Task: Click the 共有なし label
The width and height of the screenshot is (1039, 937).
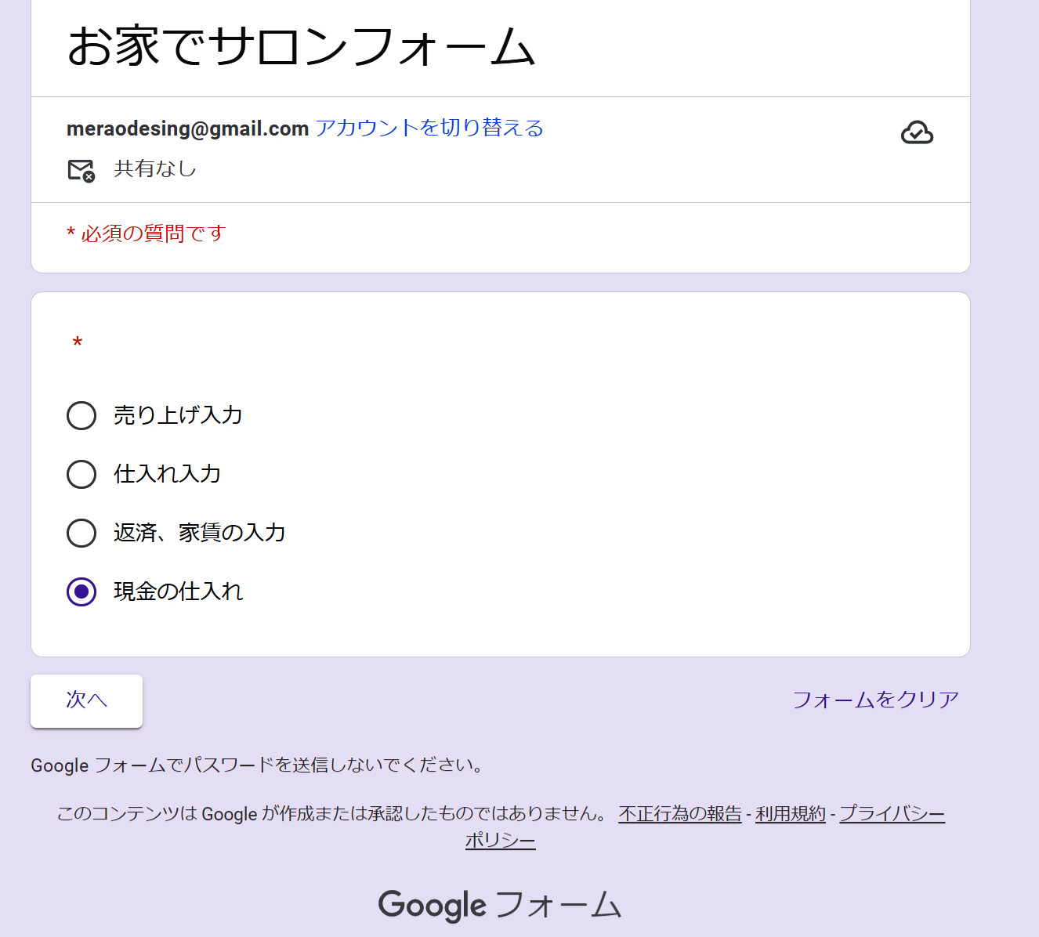Action: pyautogui.click(x=155, y=168)
